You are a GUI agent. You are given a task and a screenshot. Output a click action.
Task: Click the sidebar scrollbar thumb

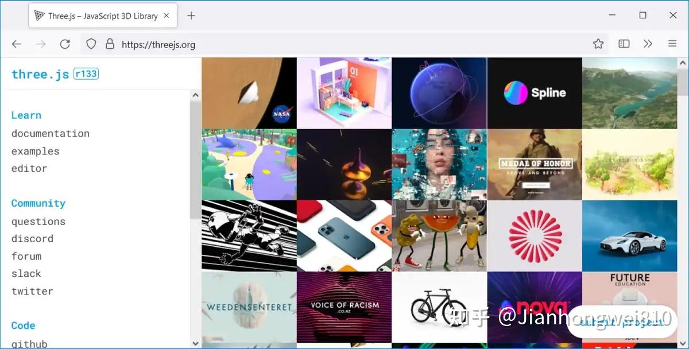[195, 161]
